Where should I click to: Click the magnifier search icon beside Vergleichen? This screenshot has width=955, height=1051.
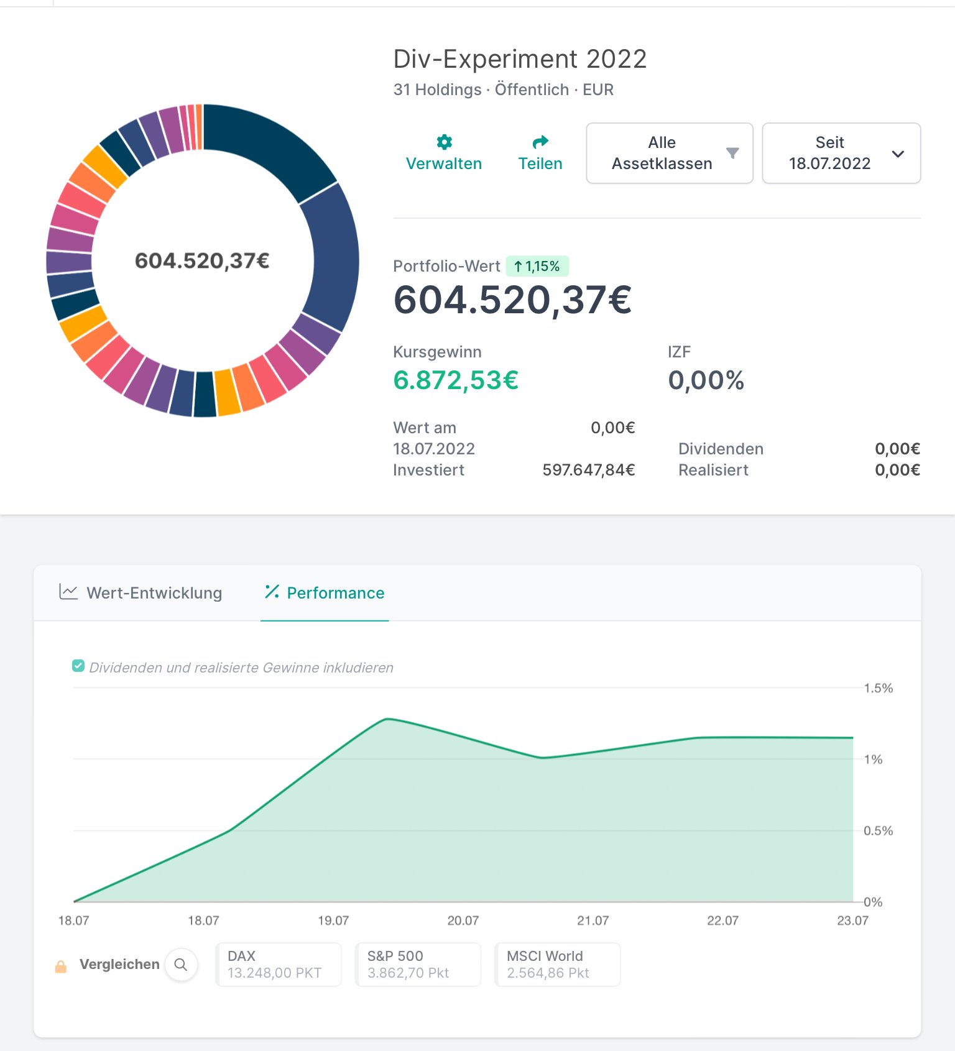[181, 965]
